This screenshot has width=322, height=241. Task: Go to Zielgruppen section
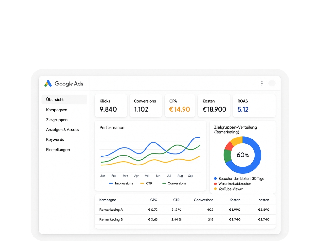(57, 120)
